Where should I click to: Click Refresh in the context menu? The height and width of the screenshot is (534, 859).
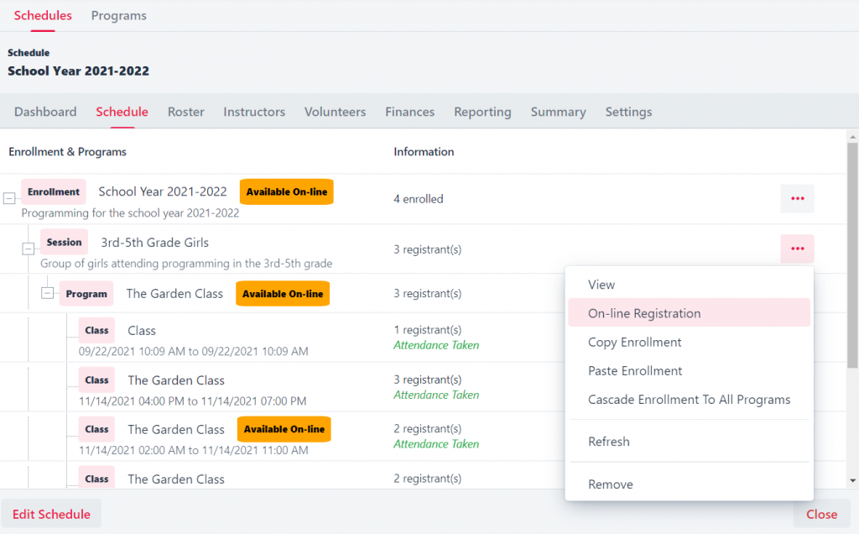tap(608, 442)
